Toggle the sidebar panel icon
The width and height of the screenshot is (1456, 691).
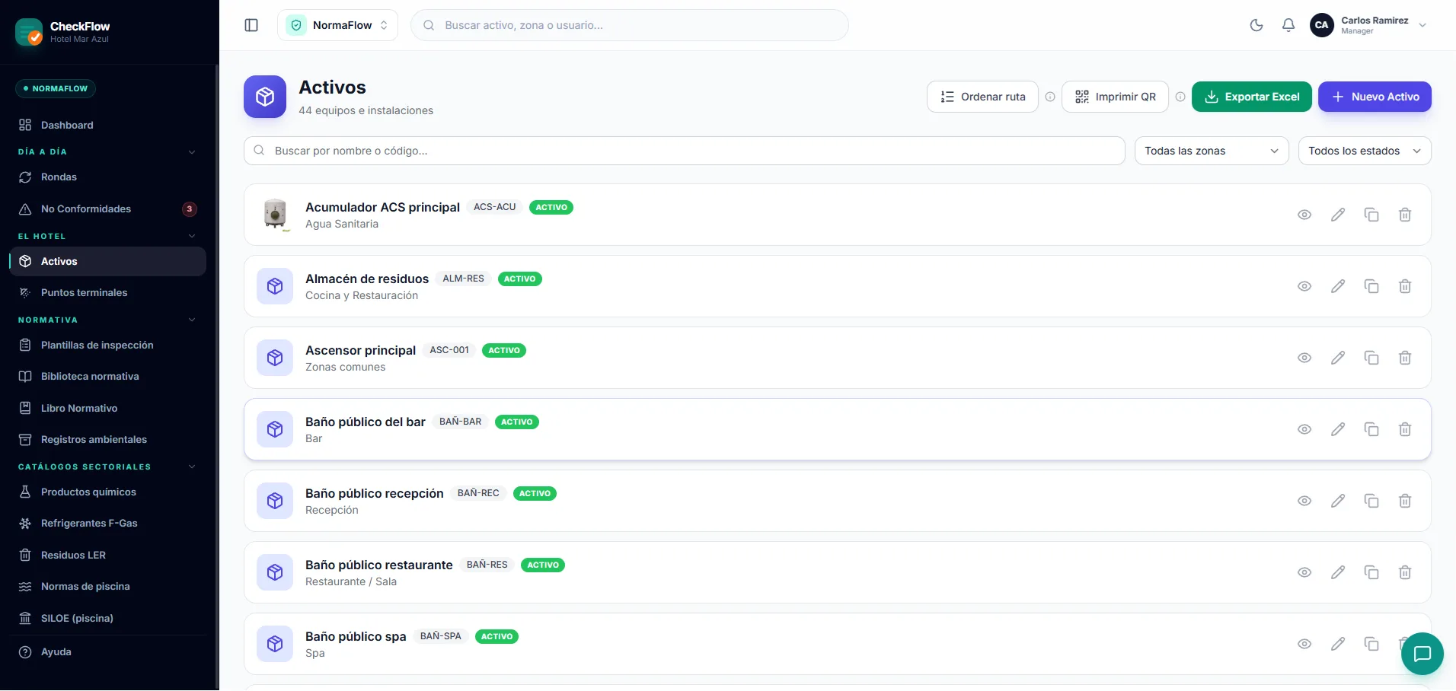251,25
